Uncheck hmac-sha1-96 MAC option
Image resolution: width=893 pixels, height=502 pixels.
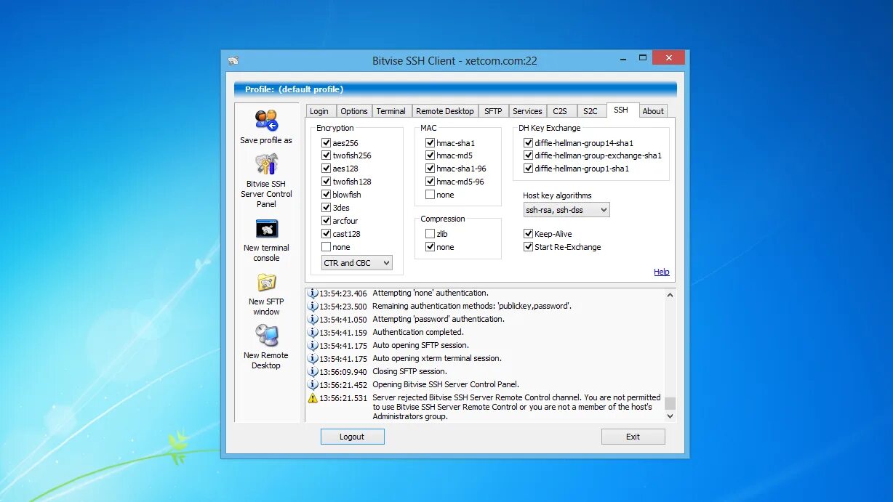pyautogui.click(x=431, y=169)
